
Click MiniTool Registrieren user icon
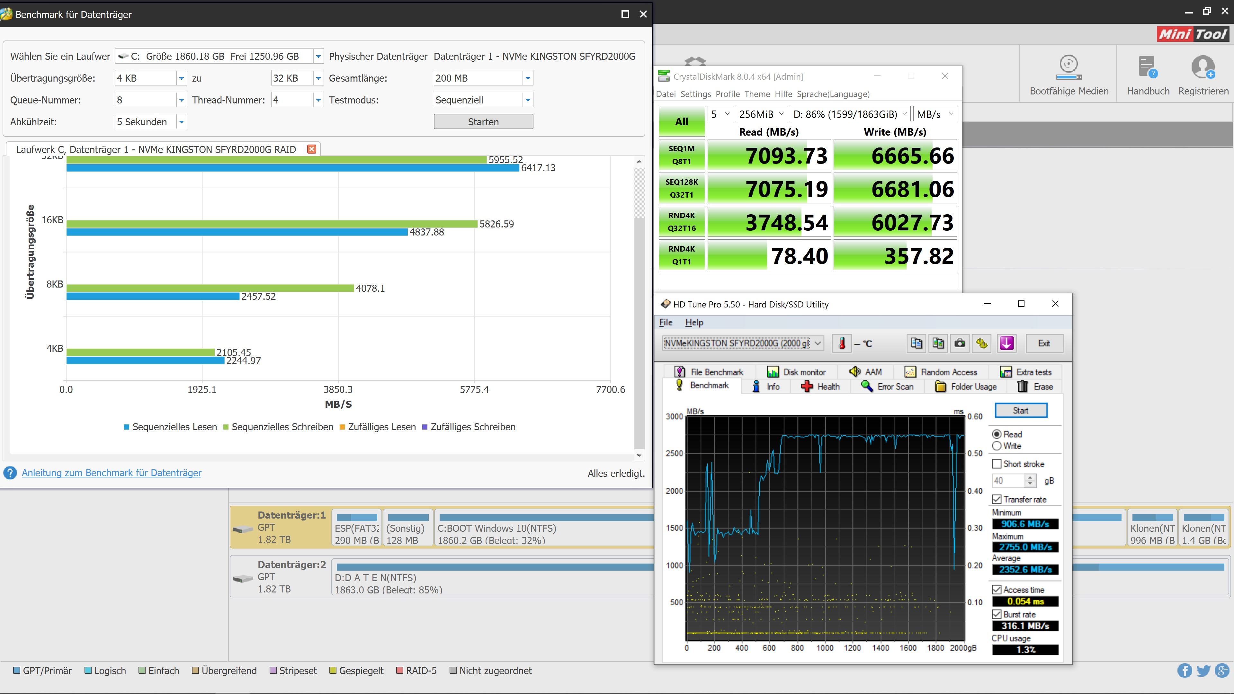coord(1203,67)
